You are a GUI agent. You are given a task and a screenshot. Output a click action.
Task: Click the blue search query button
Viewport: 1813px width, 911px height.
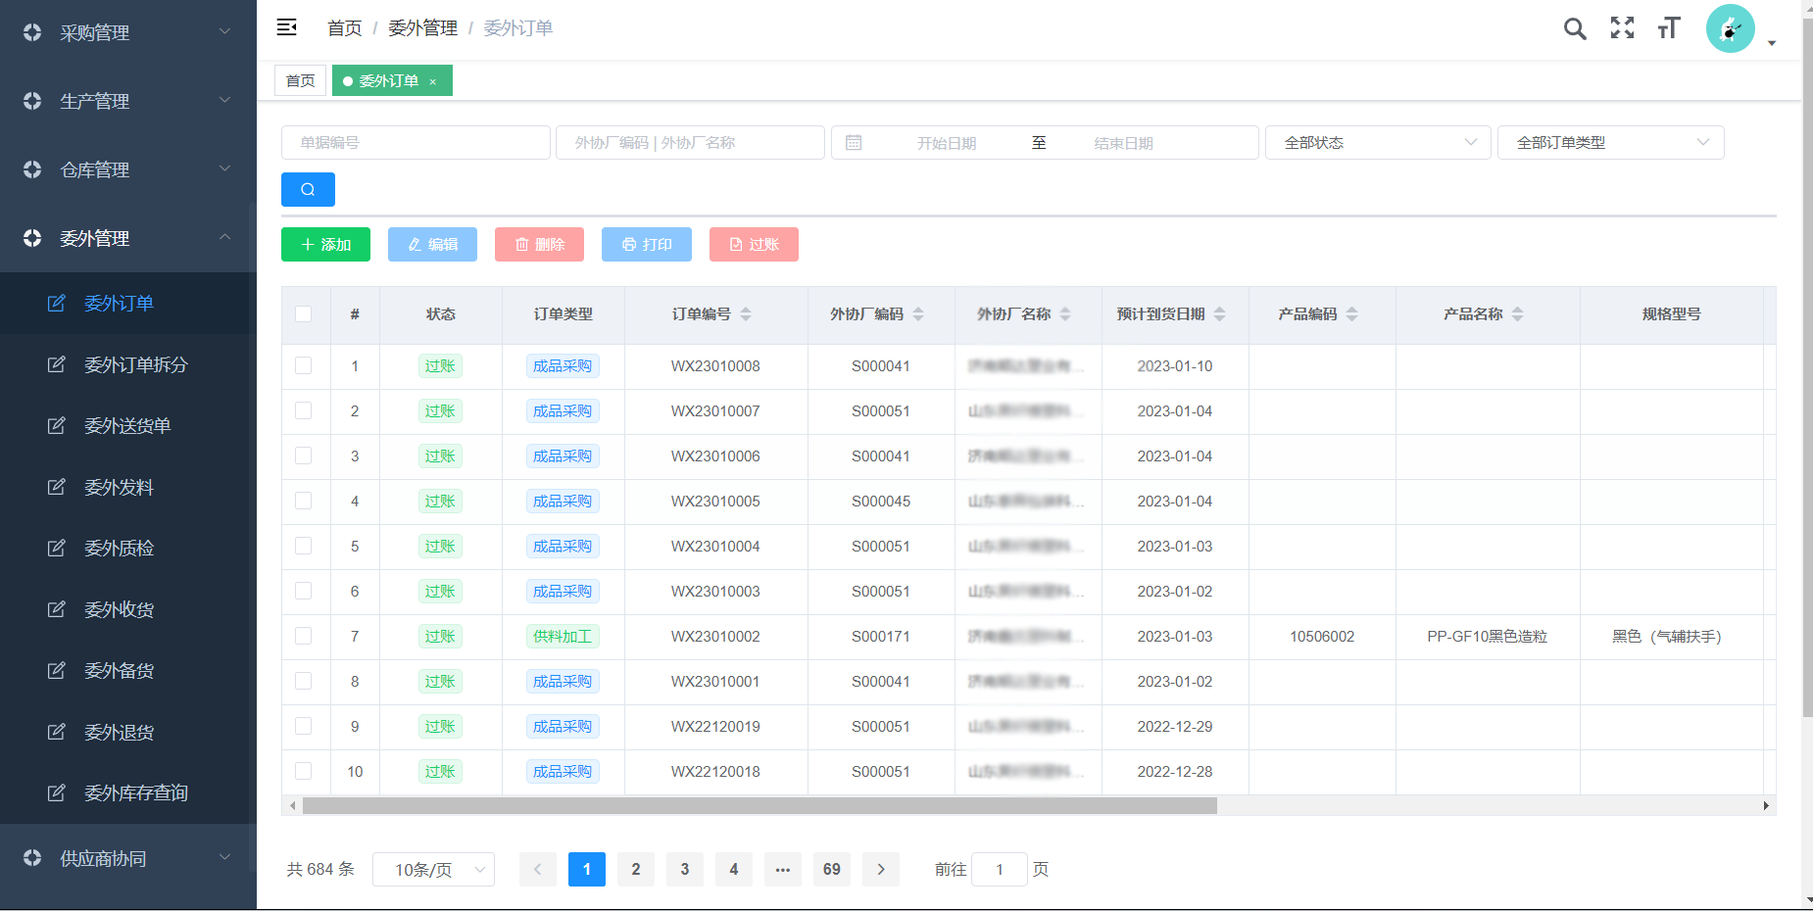pos(308,190)
